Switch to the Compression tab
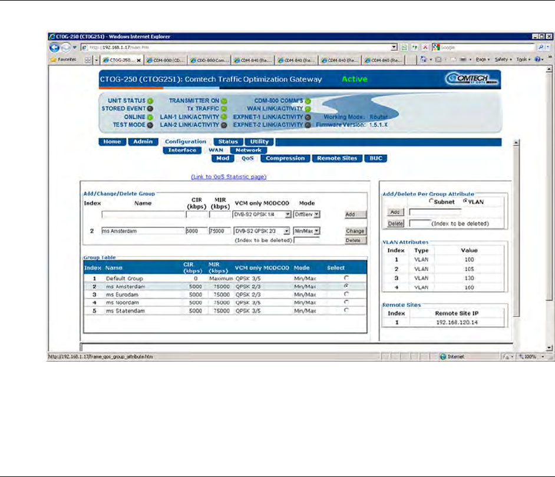Image resolution: width=555 pixels, height=477 pixels. (285, 158)
